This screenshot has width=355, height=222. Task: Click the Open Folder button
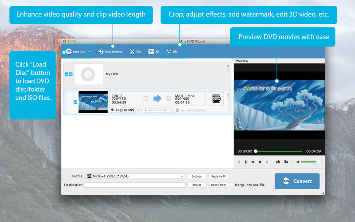(x=218, y=185)
